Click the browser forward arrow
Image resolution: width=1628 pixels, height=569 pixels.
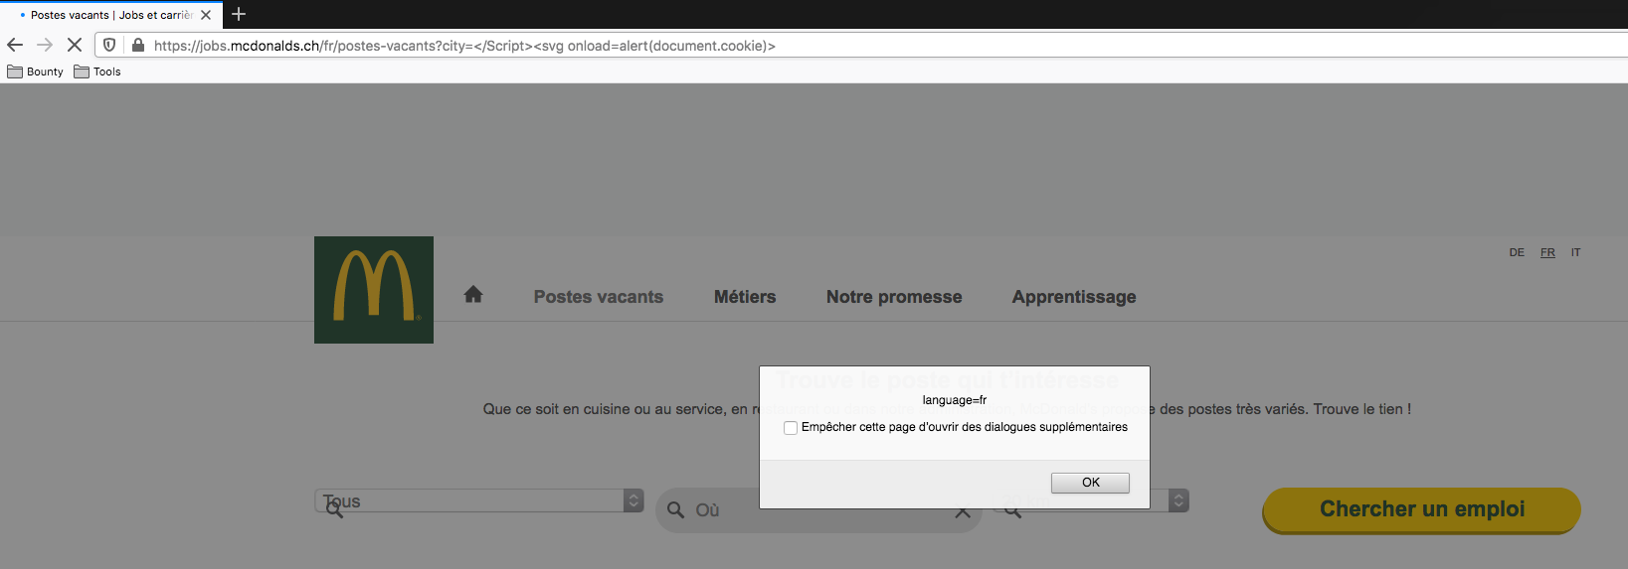click(45, 45)
